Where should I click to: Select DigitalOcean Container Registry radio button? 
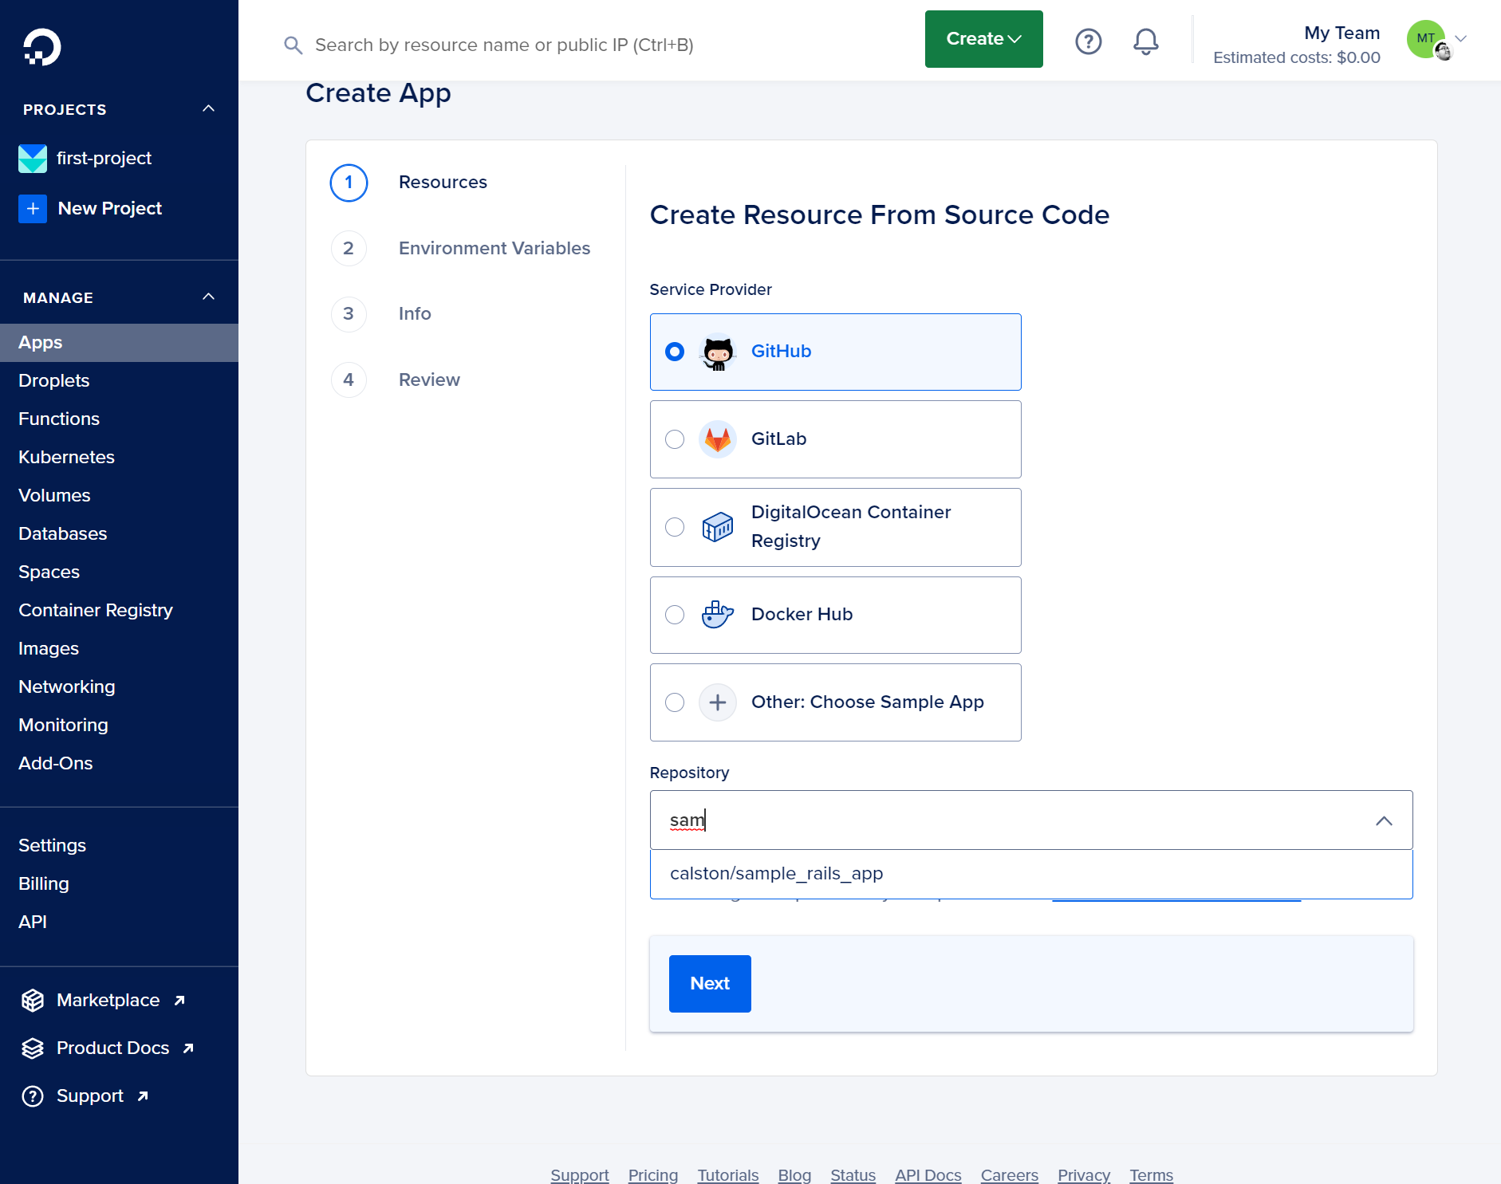pos(675,527)
